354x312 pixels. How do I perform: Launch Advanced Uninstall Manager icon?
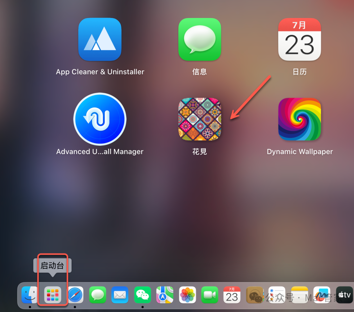point(100,119)
